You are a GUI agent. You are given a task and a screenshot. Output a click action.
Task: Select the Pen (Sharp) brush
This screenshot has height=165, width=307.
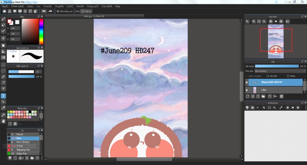coord(23,142)
